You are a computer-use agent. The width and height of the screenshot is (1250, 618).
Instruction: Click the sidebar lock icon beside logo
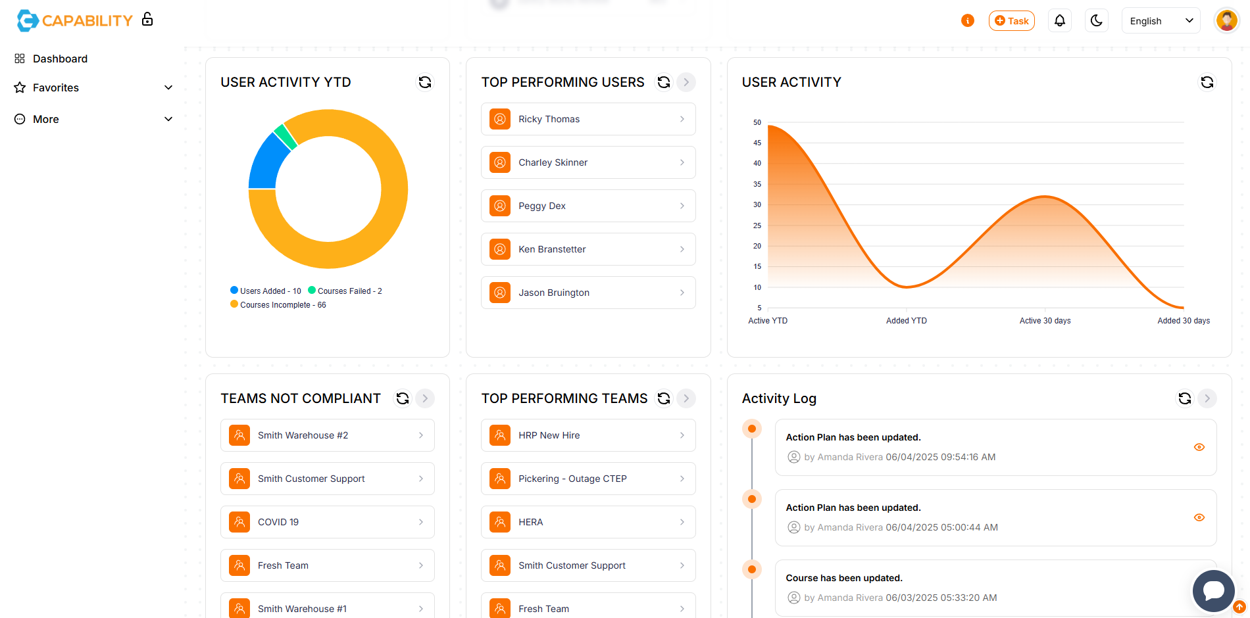pyautogui.click(x=147, y=20)
